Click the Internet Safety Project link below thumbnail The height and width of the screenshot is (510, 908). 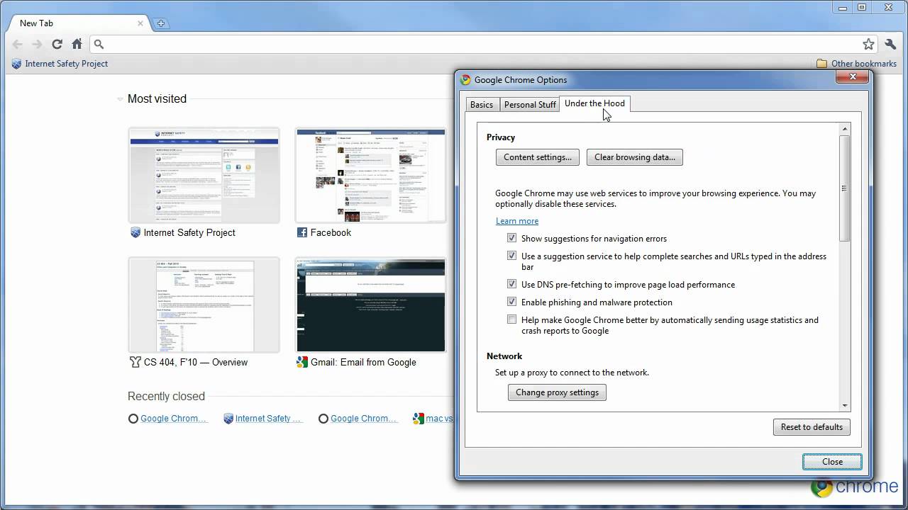(189, 232)
